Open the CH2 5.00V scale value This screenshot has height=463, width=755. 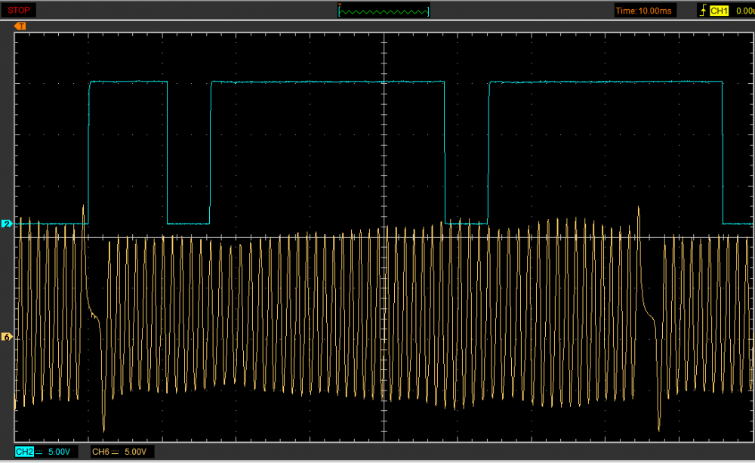pos(60,452)
